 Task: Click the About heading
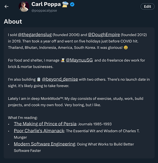[x=13, y=22]
